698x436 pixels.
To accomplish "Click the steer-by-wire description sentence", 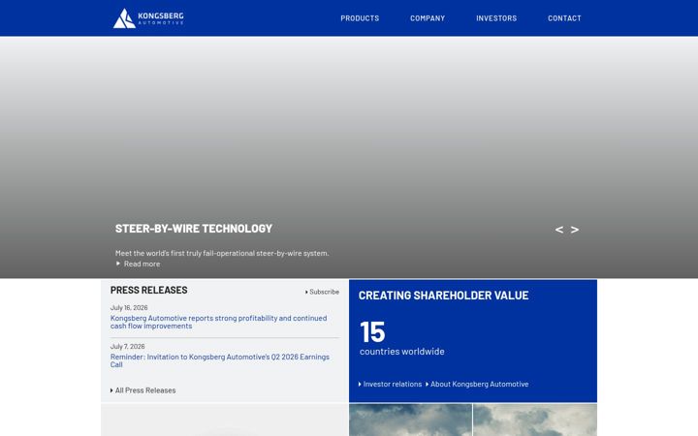I will pyautogui.click(x=222, y=253).
